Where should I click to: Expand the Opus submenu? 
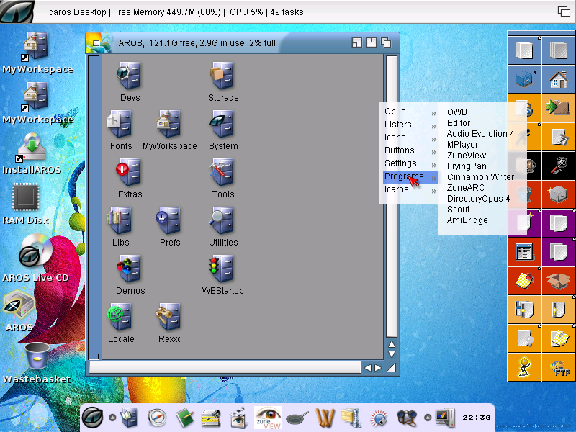409,112
